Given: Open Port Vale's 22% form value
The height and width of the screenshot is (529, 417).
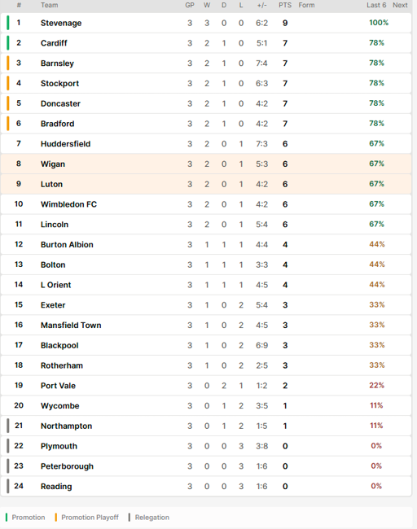Looking at the screenshot, I should (x=376, y=385).
